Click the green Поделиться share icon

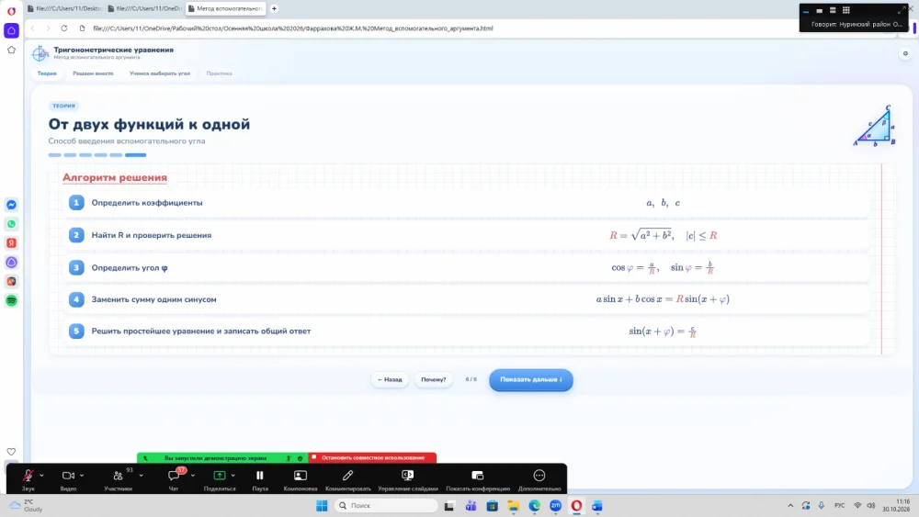220,476
